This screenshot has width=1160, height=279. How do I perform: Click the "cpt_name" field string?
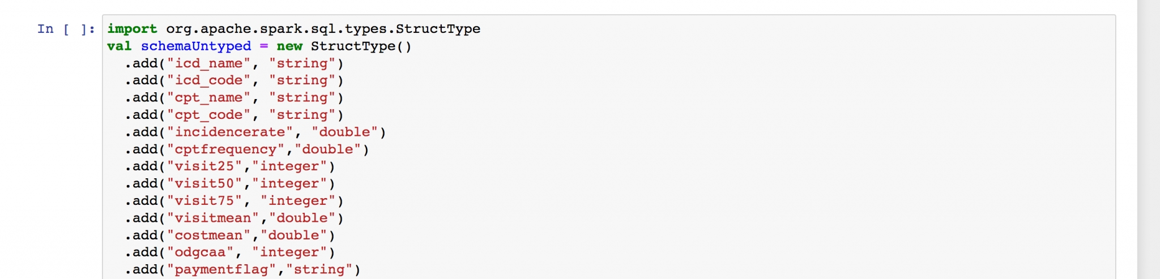(208, 98)
